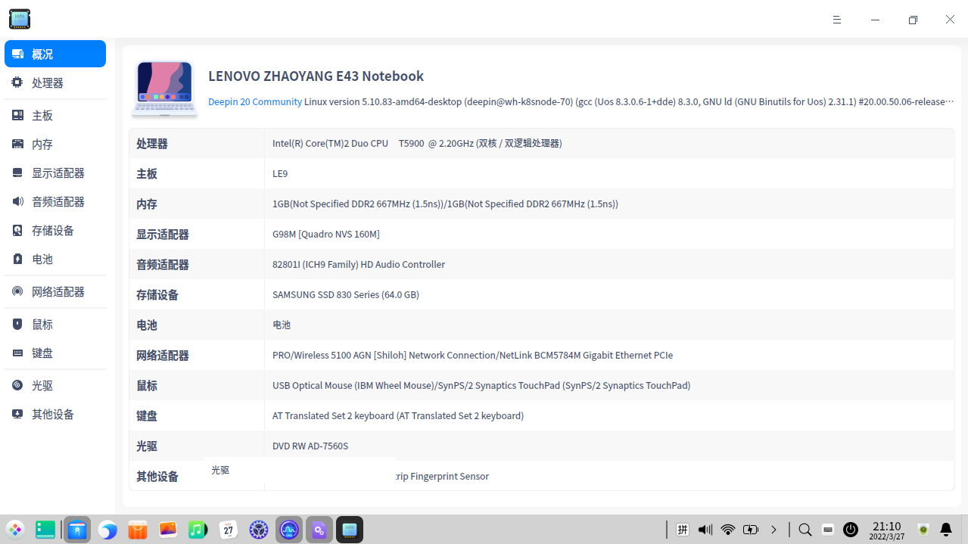The image size is (968, 544).
Task: Click the 电池 label in overview table
Action: (147, 325)
